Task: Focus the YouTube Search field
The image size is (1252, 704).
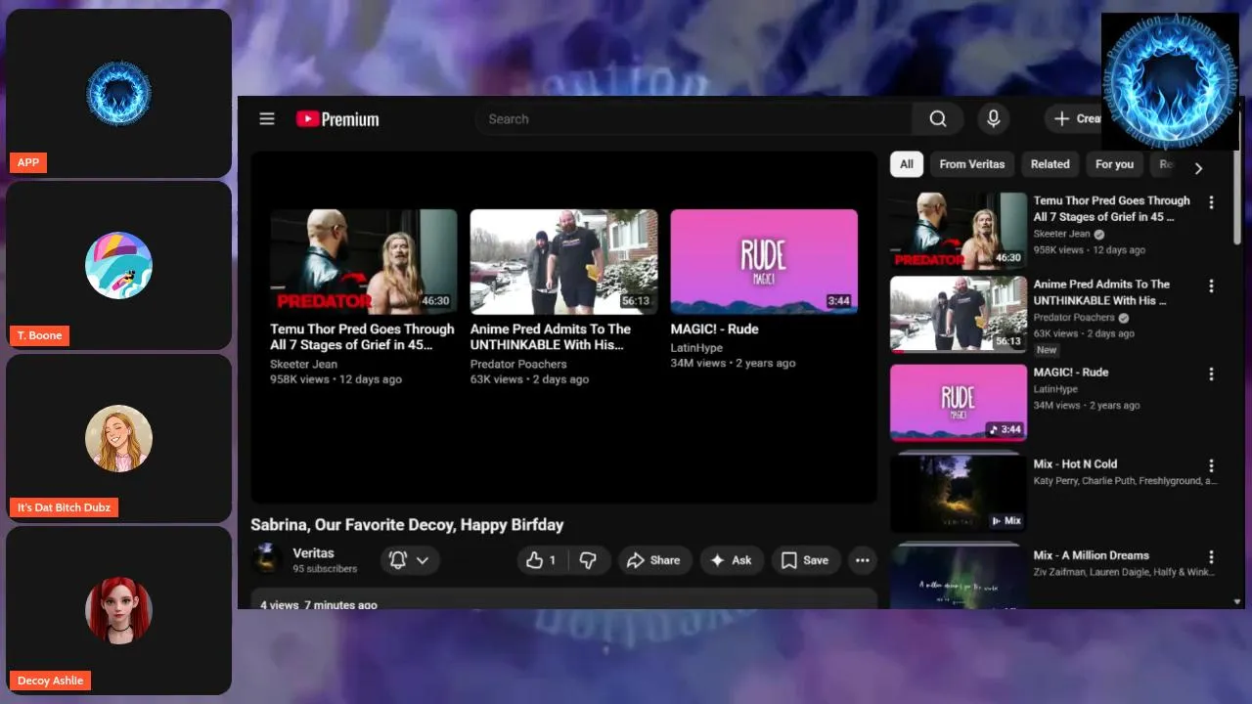Action: click(x=693, y=119)
